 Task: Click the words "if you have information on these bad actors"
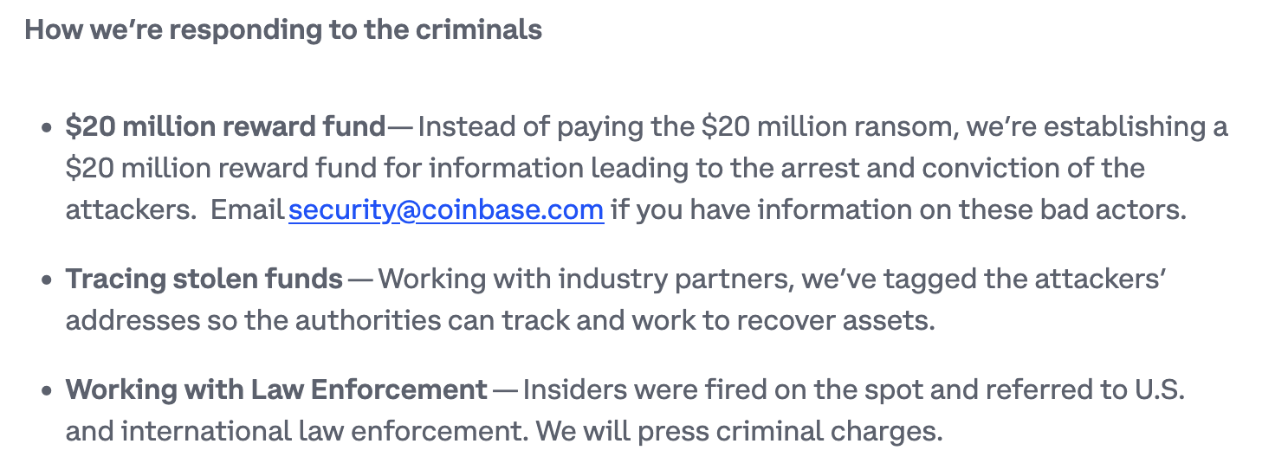[x=898, y=210]
